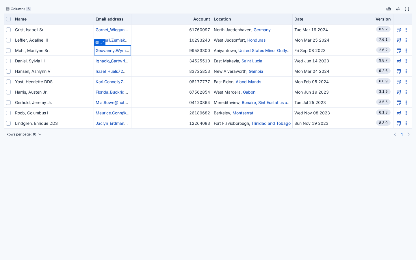Check the box for Daniel, Sylvia III
The image size is (416, 260).
(x=8, y=61)
